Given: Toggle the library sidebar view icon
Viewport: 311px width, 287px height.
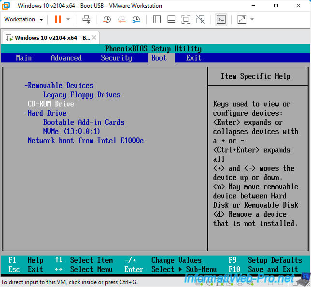Looking at the screenshot, I should (x=156, y=19).
